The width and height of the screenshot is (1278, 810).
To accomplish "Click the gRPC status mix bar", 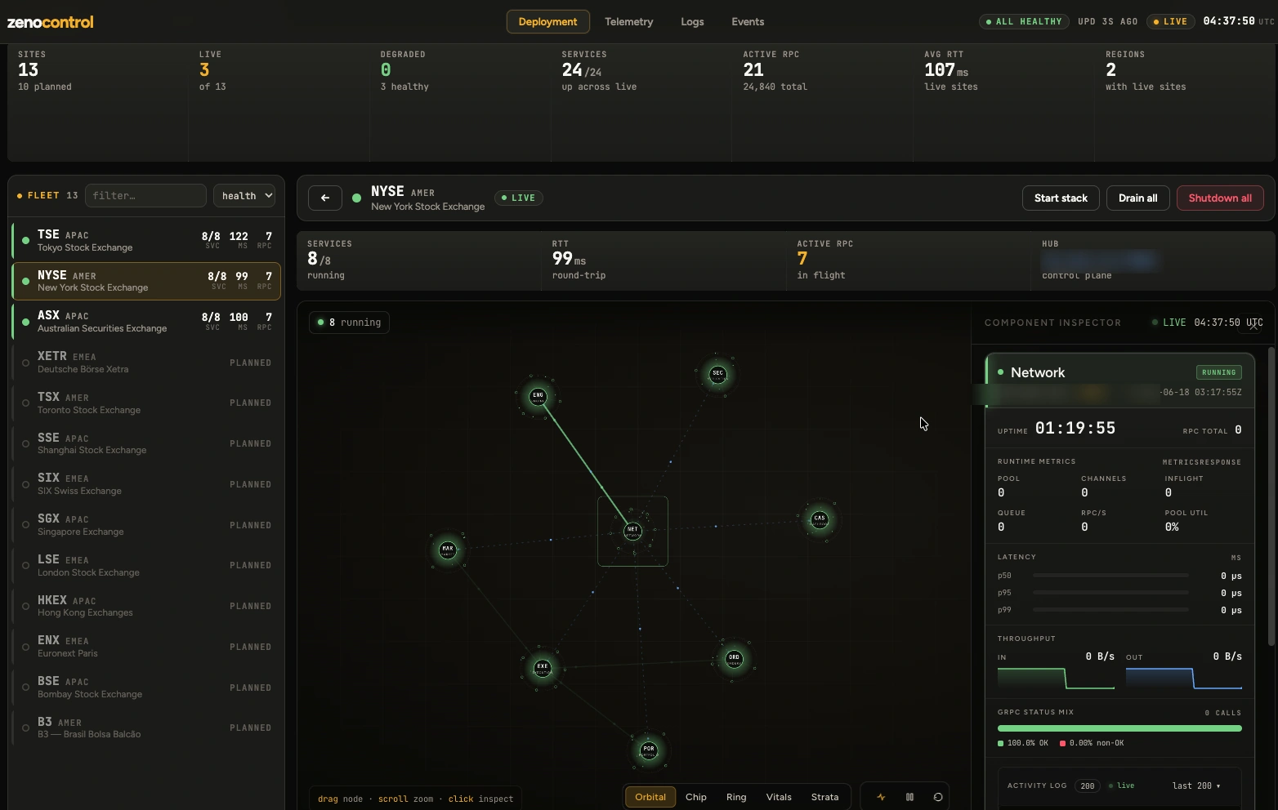I will pos(1119,728).
